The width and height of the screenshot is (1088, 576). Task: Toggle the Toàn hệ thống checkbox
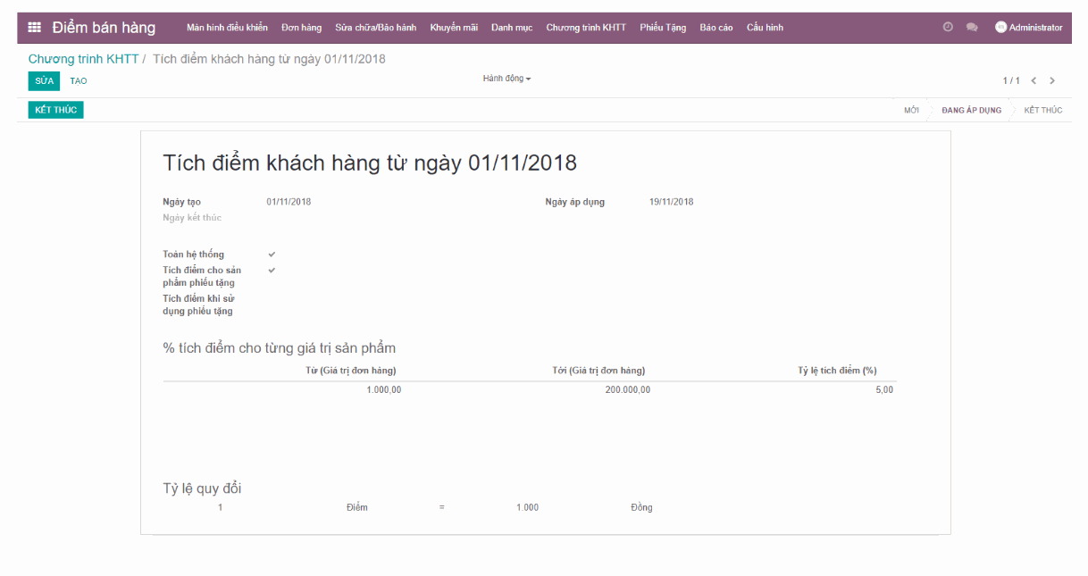coord(271,254)
